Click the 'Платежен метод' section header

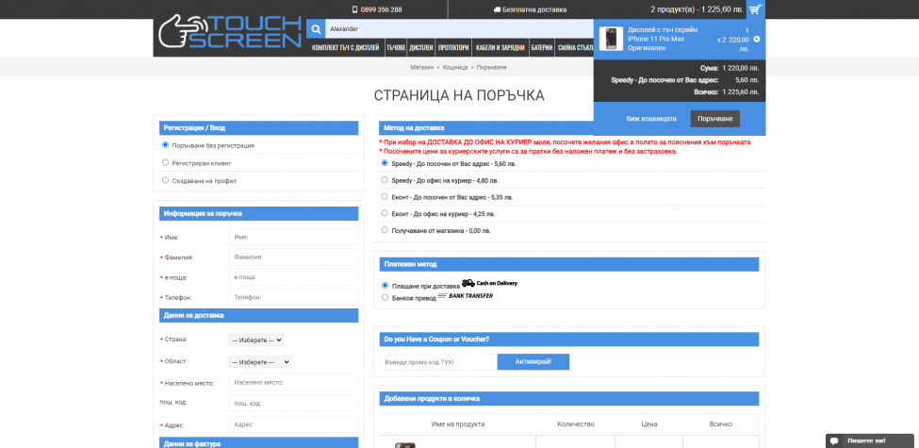(569, 264)
